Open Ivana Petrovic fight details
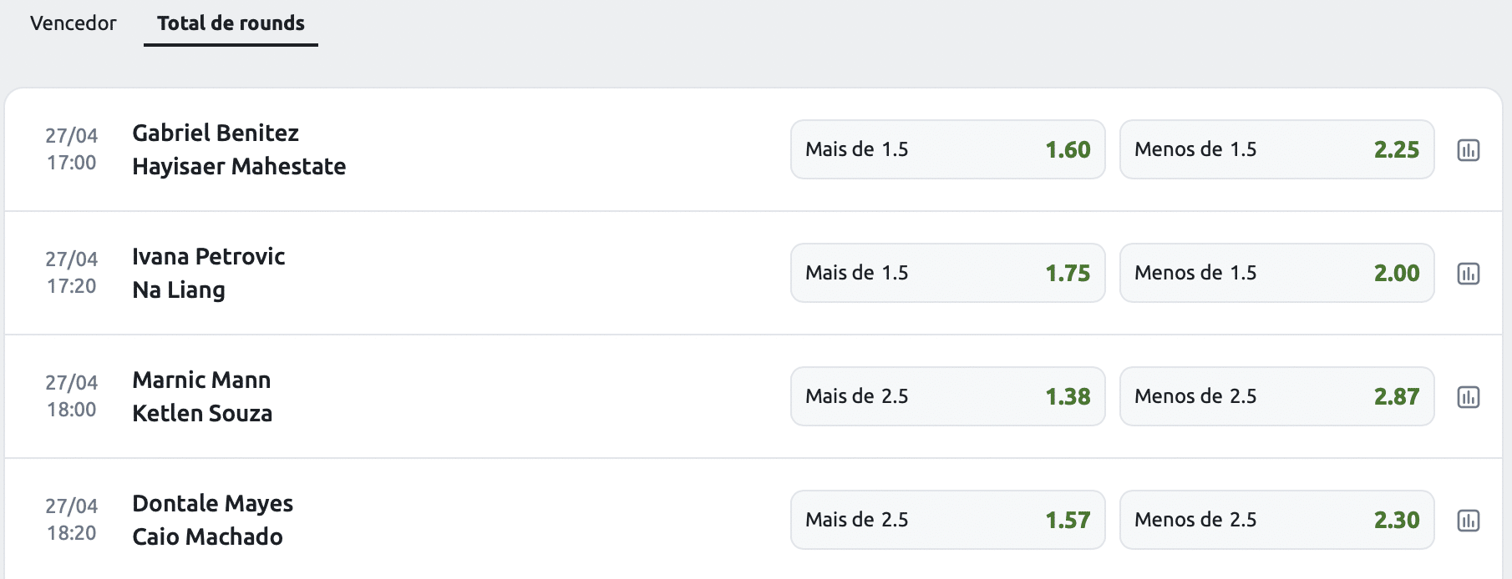The height and width of the screenshot is (579, 1512). [x=209, y=256]
